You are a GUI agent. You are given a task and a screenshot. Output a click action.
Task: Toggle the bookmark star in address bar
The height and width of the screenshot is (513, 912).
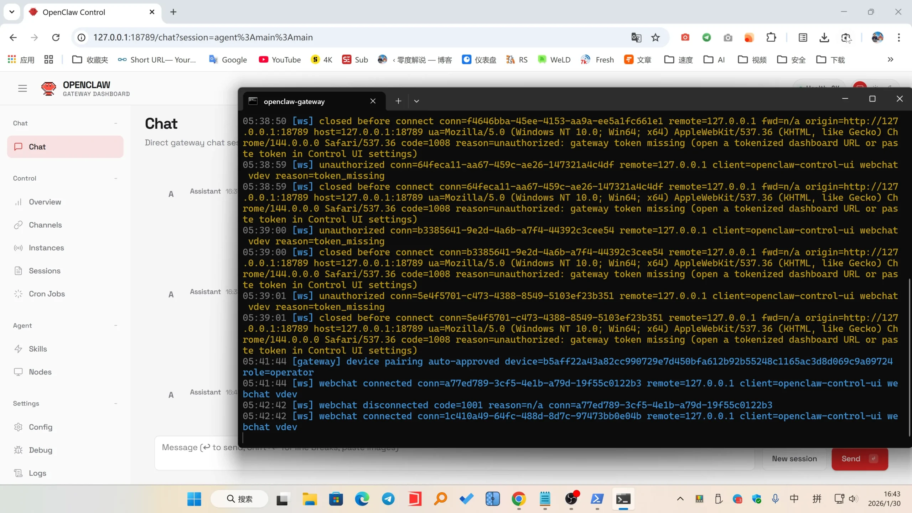[x=655, y=37]
